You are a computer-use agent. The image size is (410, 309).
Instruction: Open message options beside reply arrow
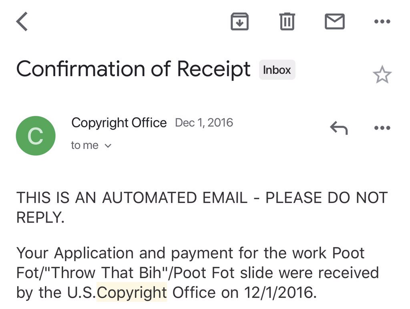pyautogui.click(x=382, y=128)
